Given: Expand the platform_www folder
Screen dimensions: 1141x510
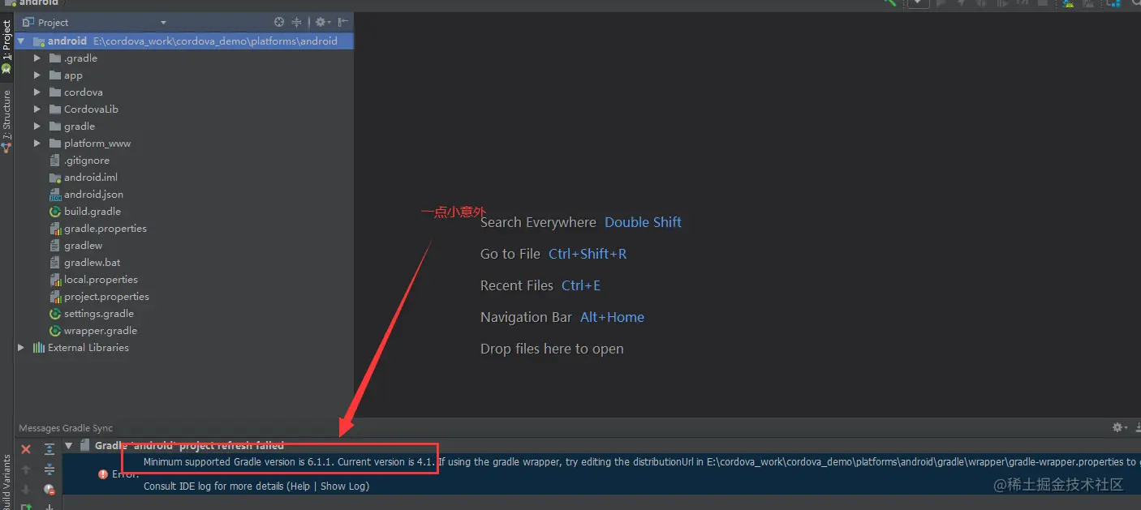Looking at the screenshot, I should 37,144.
